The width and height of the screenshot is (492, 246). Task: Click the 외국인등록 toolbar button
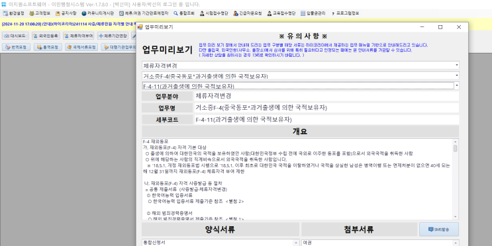click(46, 36)
